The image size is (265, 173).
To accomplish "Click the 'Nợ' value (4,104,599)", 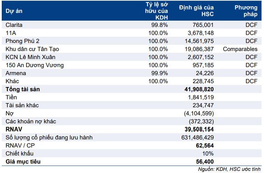I will coord(198,114).
